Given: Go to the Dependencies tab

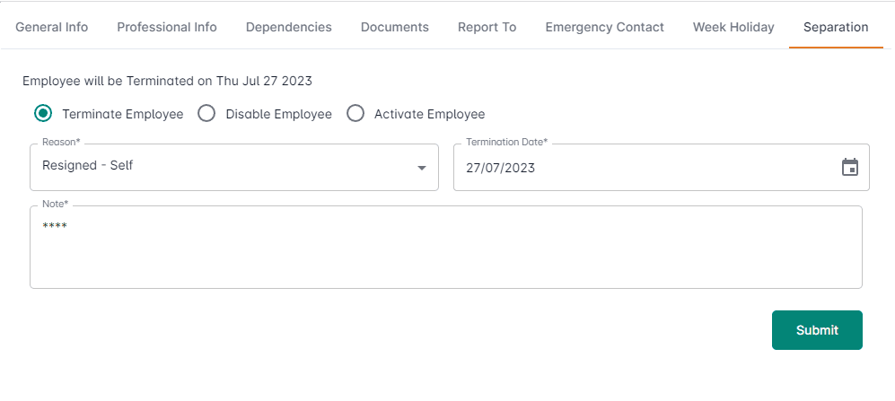Looking at the screenshot, I should [x=288, y=27].
